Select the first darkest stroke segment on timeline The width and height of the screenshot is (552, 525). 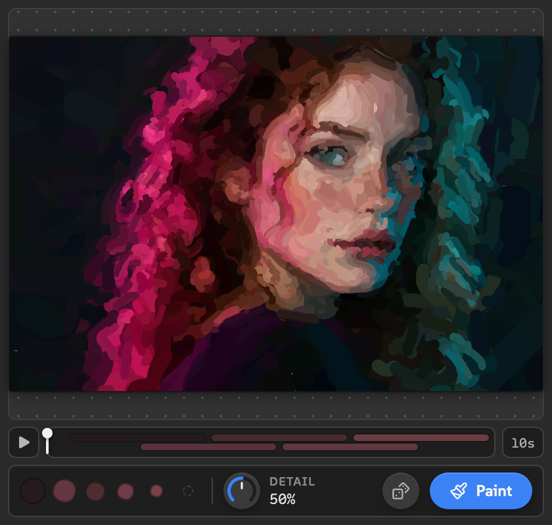pos(137,438)
